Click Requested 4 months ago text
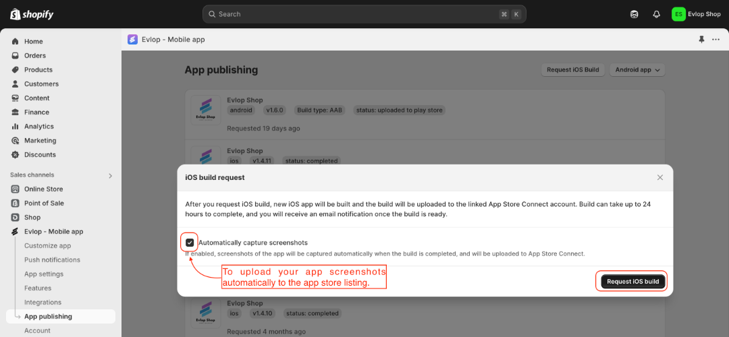The width and height of the screenshot is (729, 337). click(x=267, y=332)
